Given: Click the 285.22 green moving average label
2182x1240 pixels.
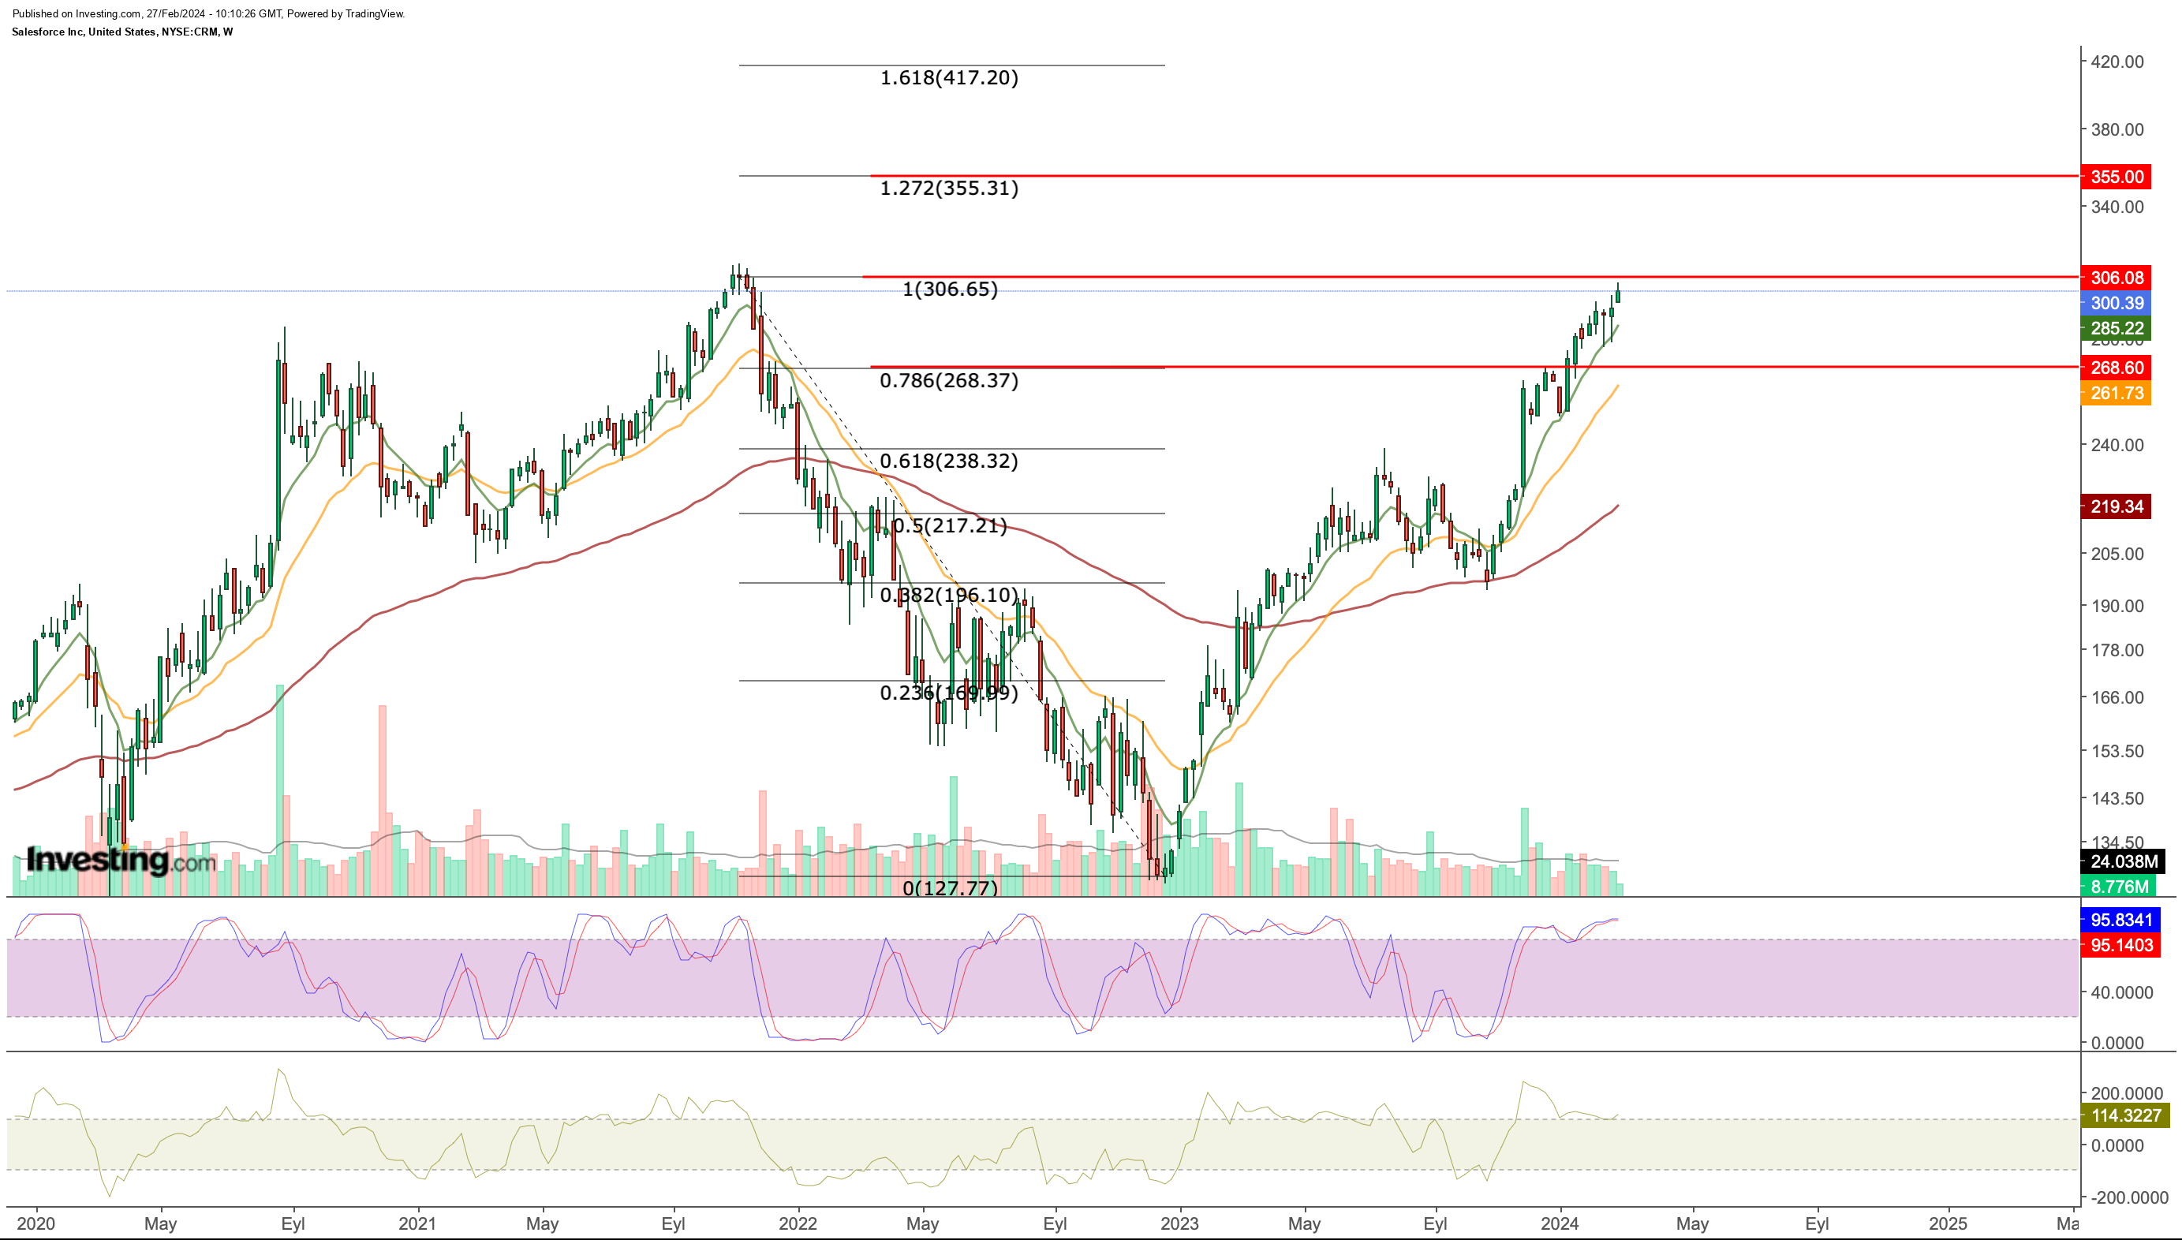Looking at the screenshot, I should pos(2116,328).
